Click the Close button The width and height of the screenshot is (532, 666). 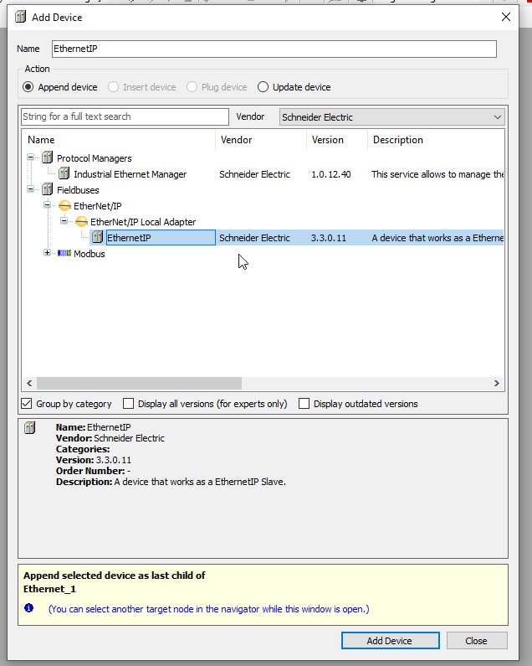(477, 641)
